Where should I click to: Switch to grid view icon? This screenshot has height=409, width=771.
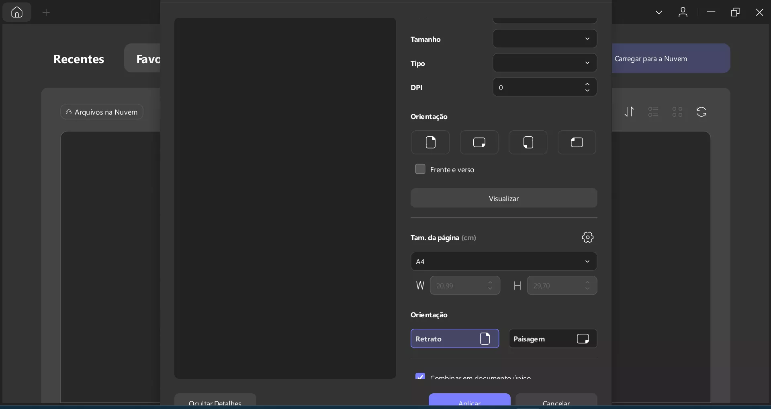[677, 112]
